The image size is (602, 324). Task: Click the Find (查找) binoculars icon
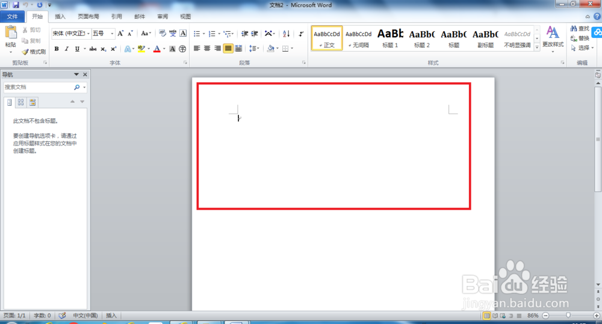574,29
